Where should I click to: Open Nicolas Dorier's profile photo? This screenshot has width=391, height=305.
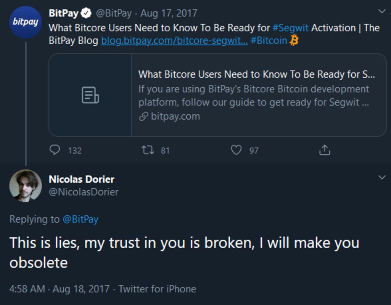pos(26,186)
